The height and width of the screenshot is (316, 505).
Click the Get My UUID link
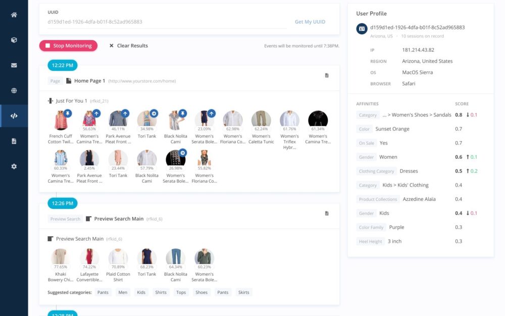tap(310, 22)
